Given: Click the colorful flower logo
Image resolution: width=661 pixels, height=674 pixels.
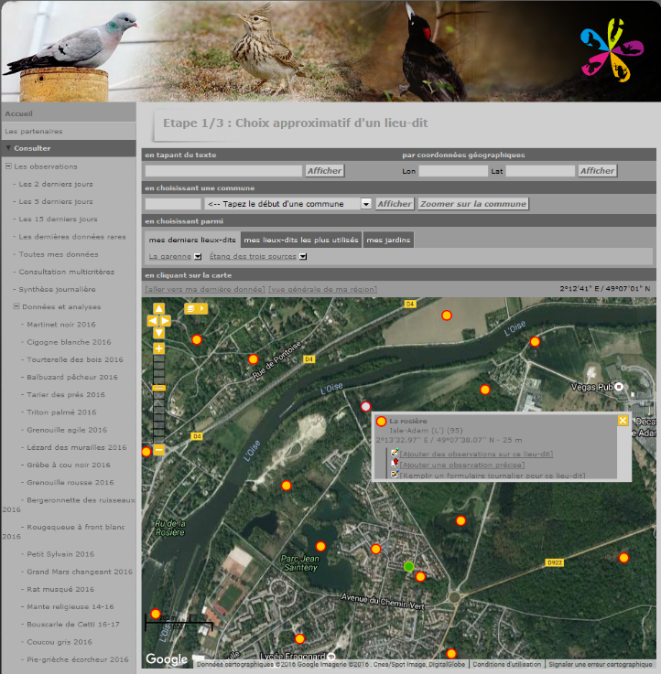Looking at the screenshot, I should tap(612, 50).
